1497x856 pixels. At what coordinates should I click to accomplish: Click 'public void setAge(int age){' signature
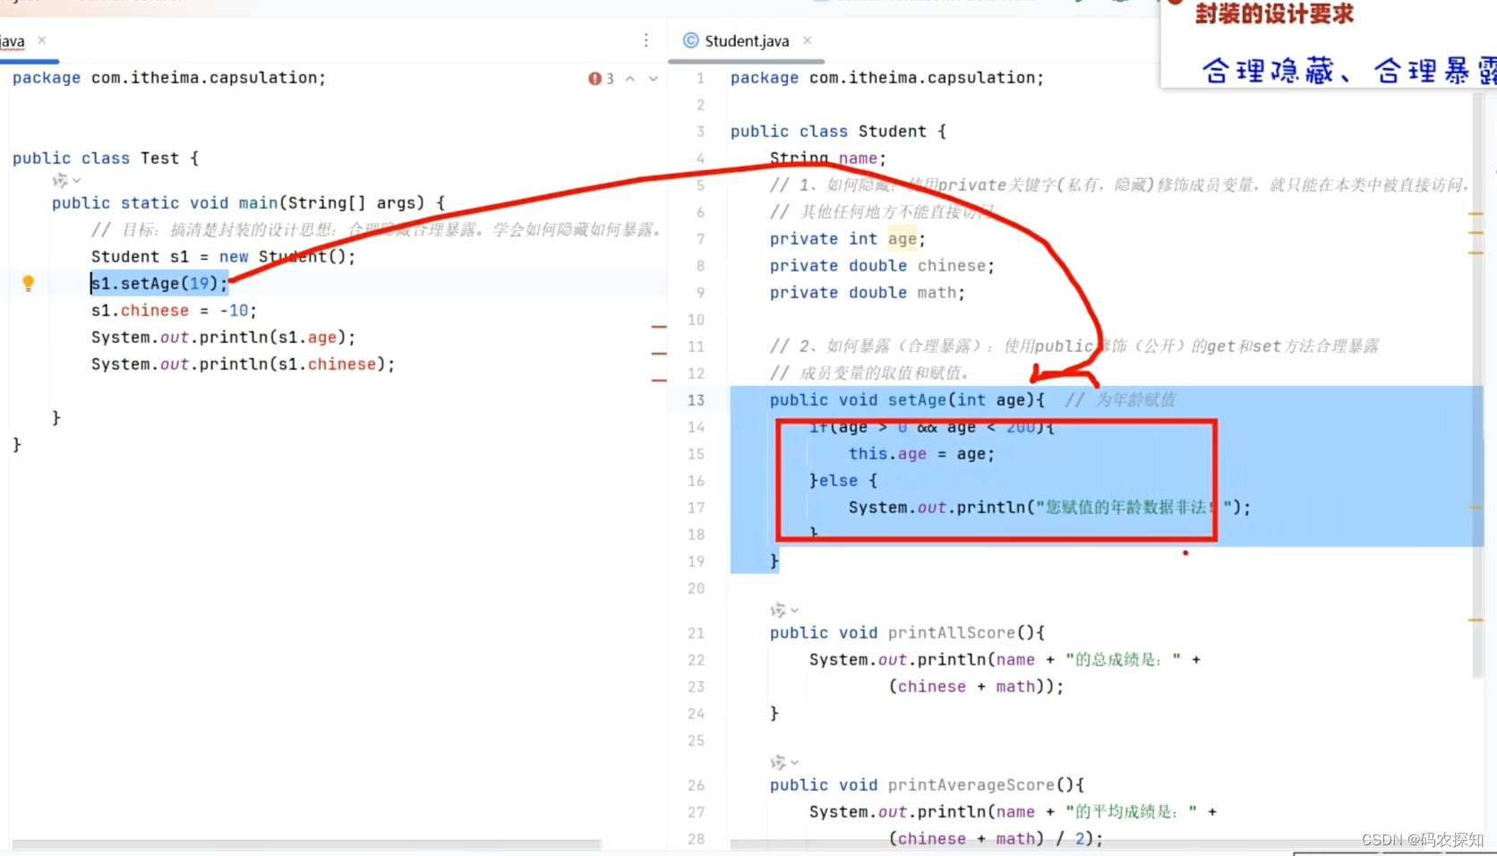pyautogui.click(x=907, y=400)
